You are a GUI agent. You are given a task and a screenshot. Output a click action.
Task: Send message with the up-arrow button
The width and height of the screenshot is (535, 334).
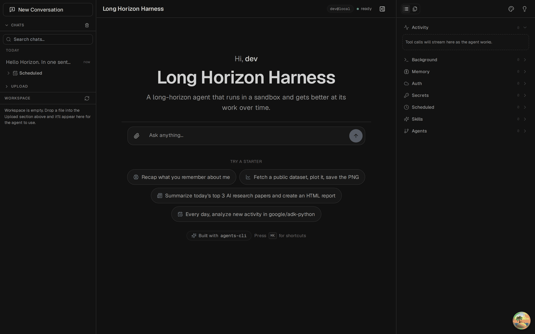356,136
